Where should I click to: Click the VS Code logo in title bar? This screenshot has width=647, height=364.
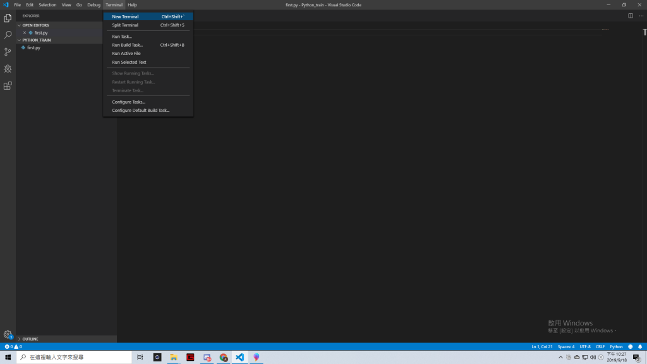tap(6, 5)
